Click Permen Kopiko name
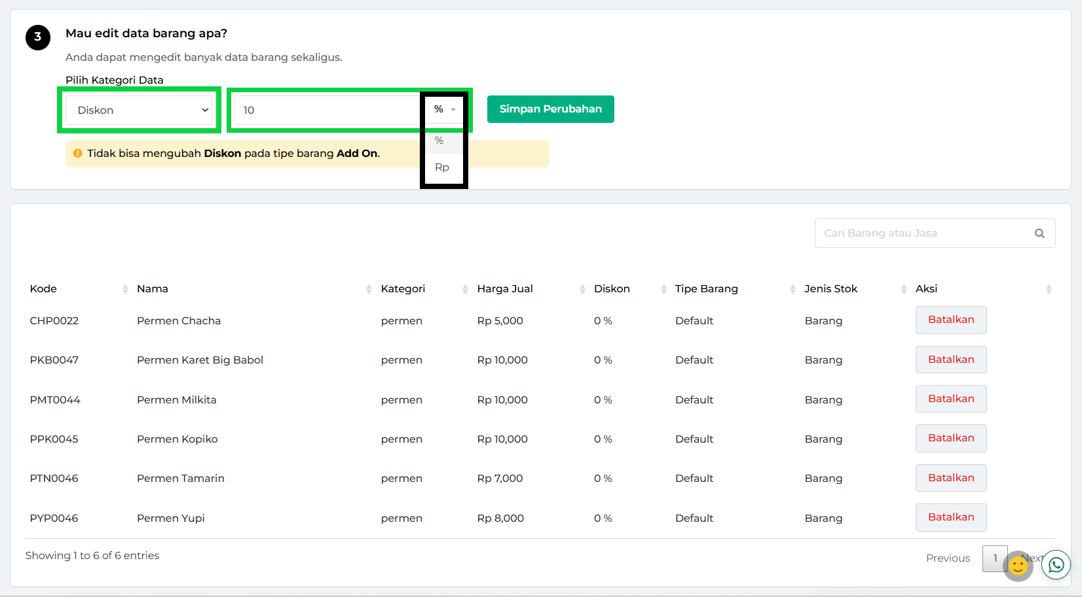This screenshot has width=1082, height=597. pos(177,439)
